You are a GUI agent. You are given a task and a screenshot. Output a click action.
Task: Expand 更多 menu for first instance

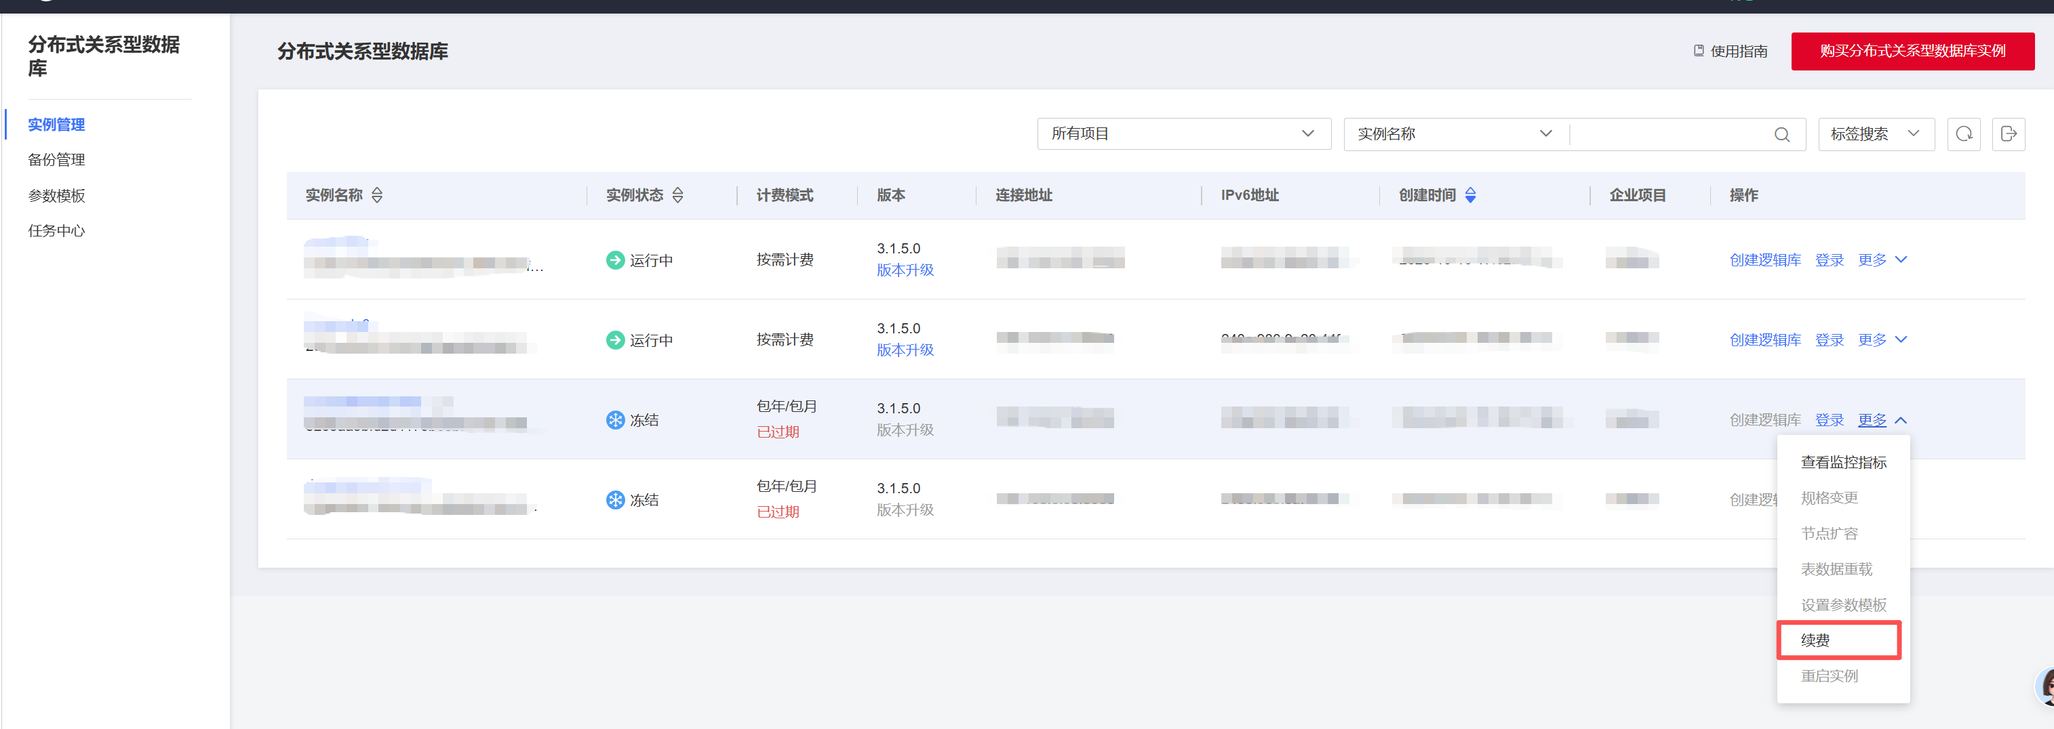1882,261
